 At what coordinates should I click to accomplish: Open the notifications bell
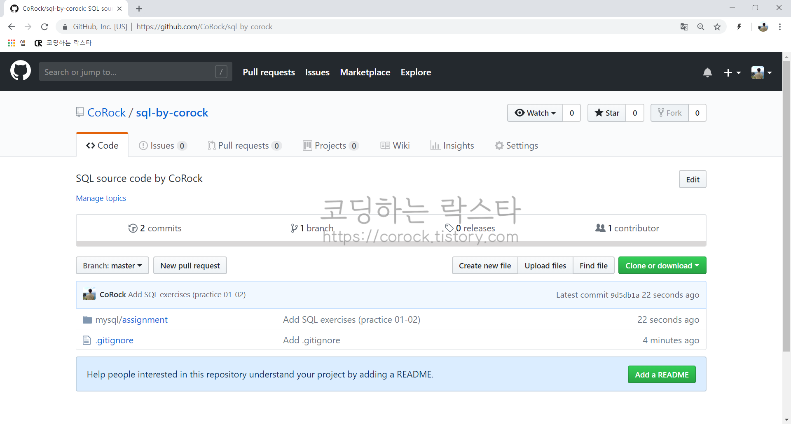707,72
